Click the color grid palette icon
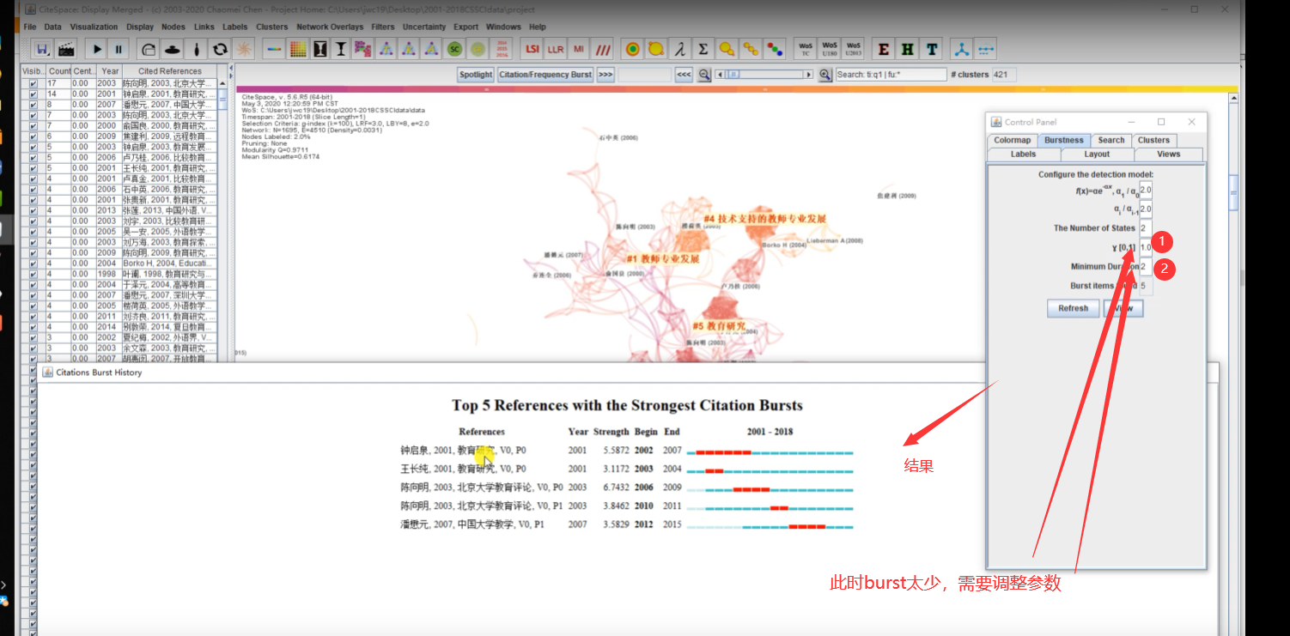 (x=298, y=49)
